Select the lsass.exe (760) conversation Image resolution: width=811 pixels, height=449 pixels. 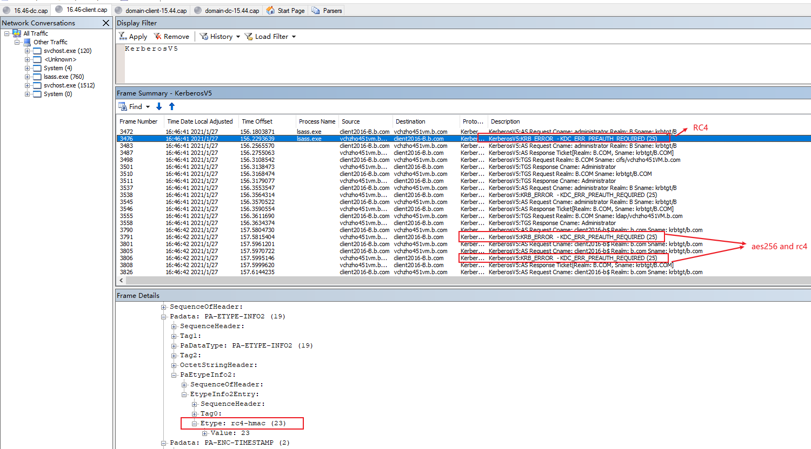64,77
